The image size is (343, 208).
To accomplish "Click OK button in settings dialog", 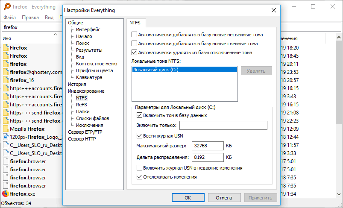I will click(x=188, y=198).
